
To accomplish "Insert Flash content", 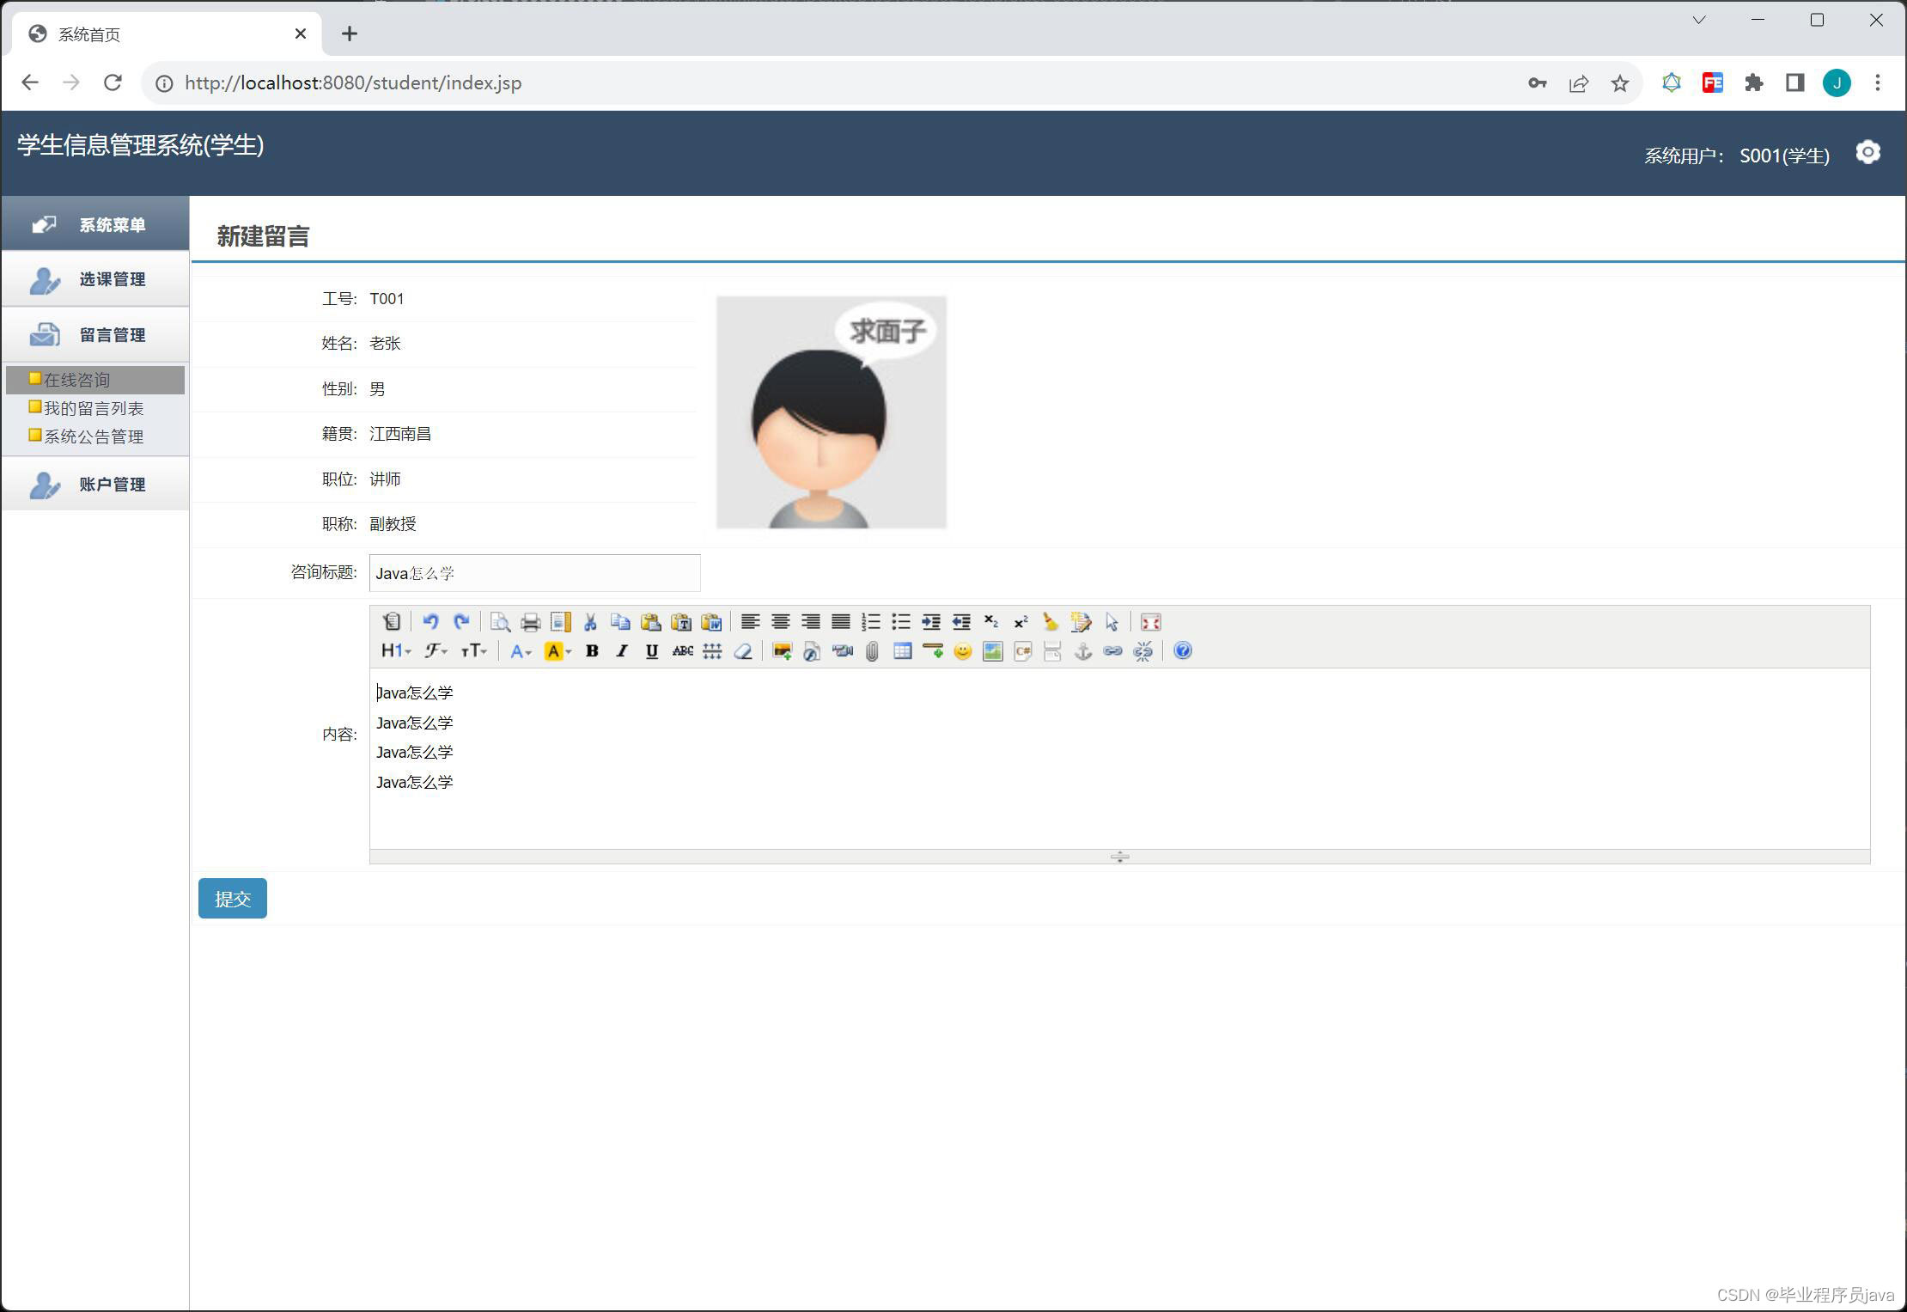I will point(812,650).
